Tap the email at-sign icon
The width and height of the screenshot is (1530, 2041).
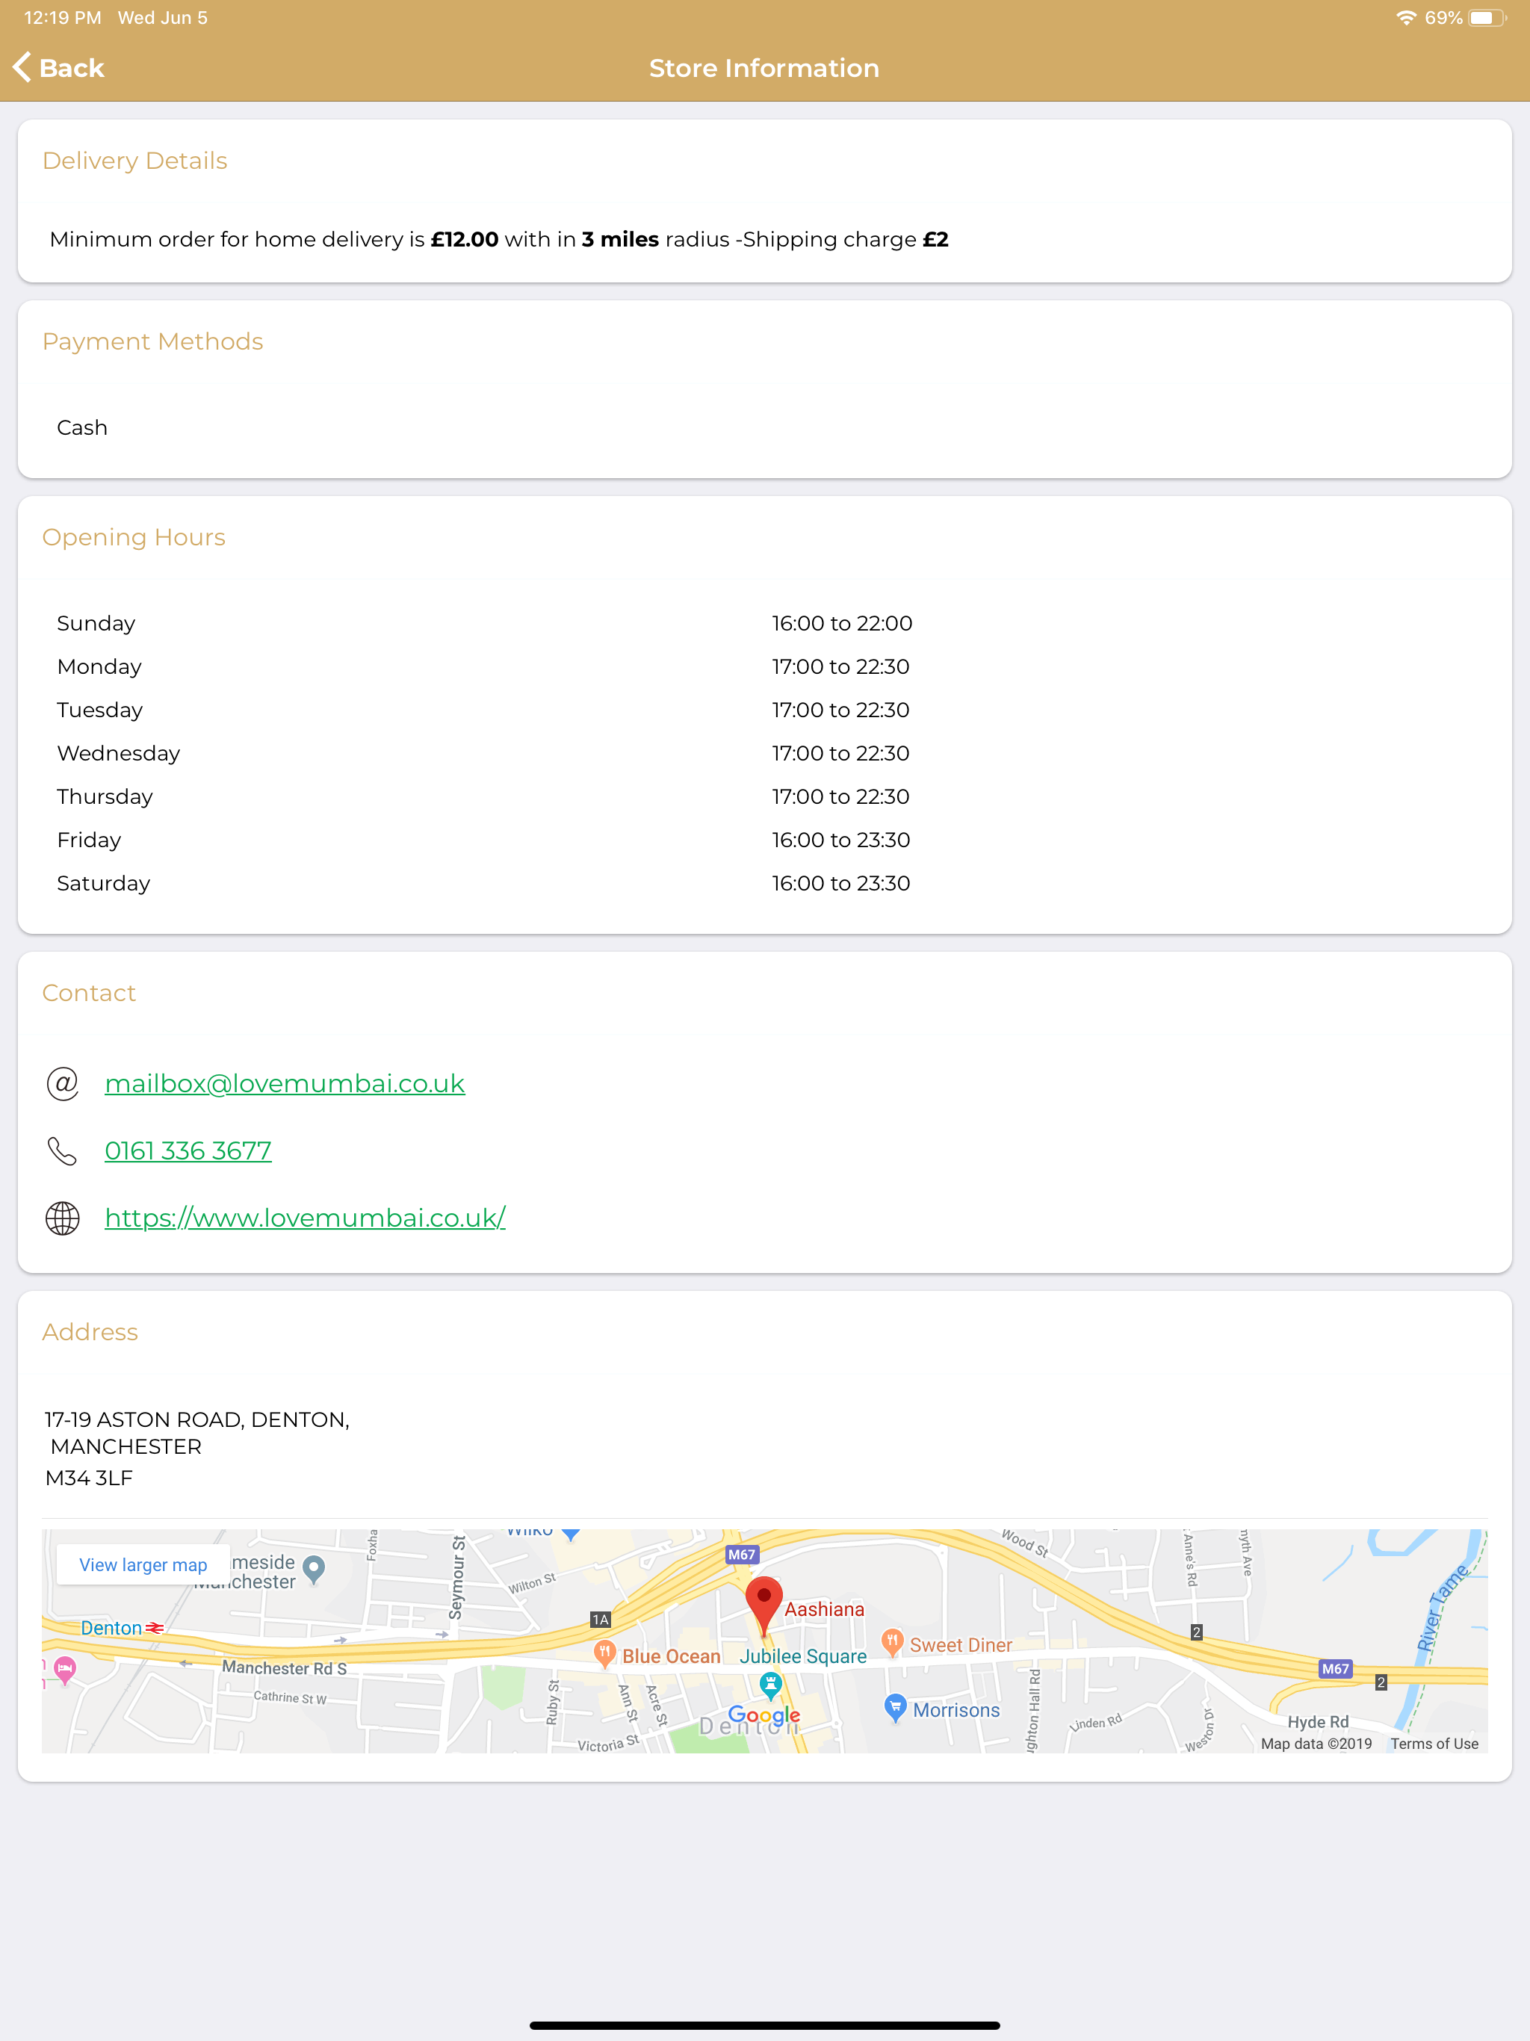pos(63,1083)
